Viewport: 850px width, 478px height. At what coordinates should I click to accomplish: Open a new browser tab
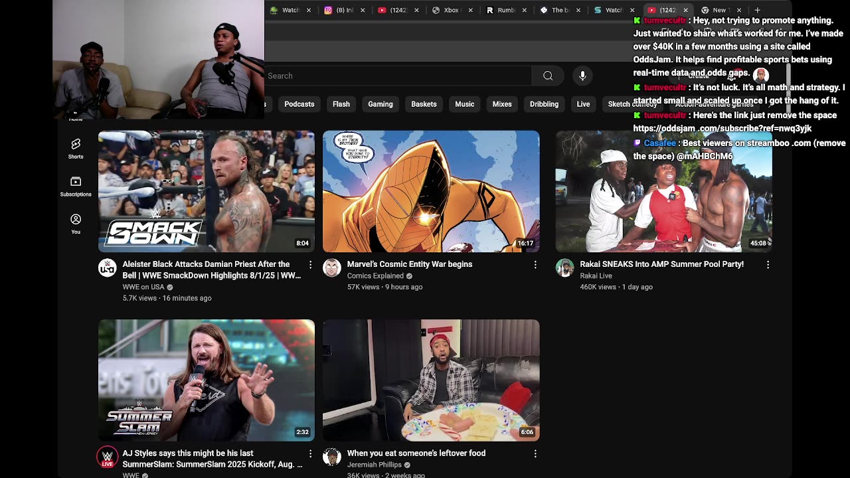(757, 10)
